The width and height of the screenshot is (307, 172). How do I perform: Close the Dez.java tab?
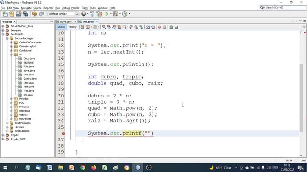click(97, 21)
